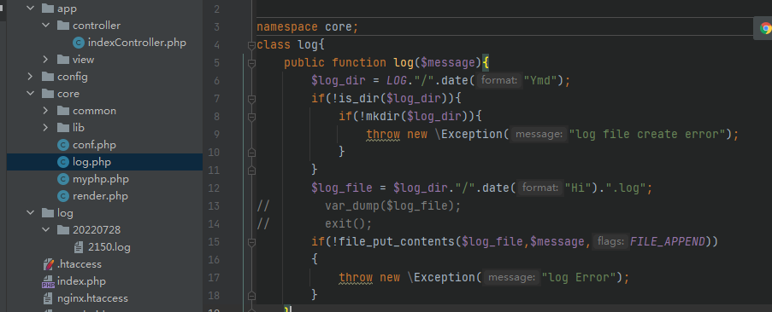This screenshot has width=772, height=312.
Task: Click the common folder icon
Action: (x=63, y=111)
